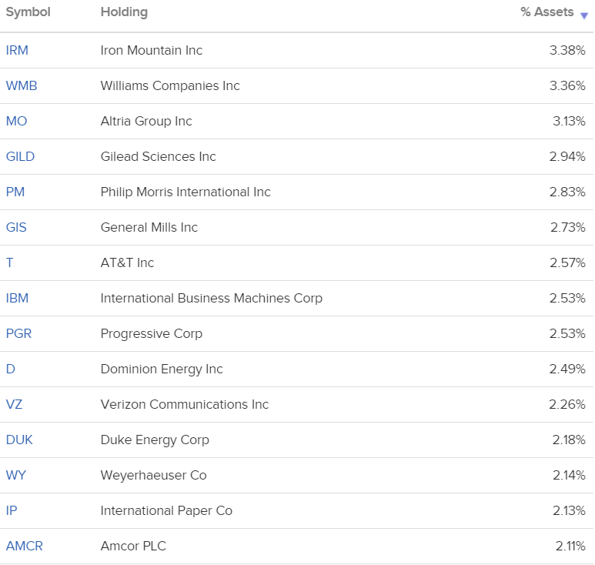The image size is (595, 565).
Task: Select the Gilead Sciences Inc holding name
Action: (159, 156)
